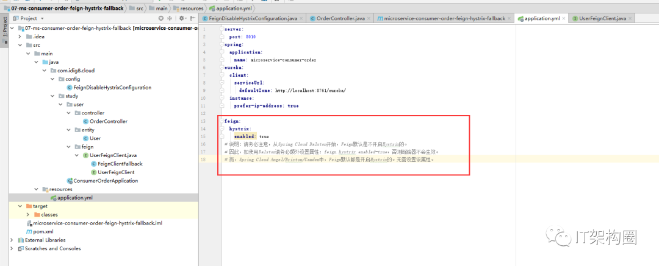The height and width of the screenshot is (266, 659).
Task: Fold the feign block at line 13
Action: tap(221, 121)
